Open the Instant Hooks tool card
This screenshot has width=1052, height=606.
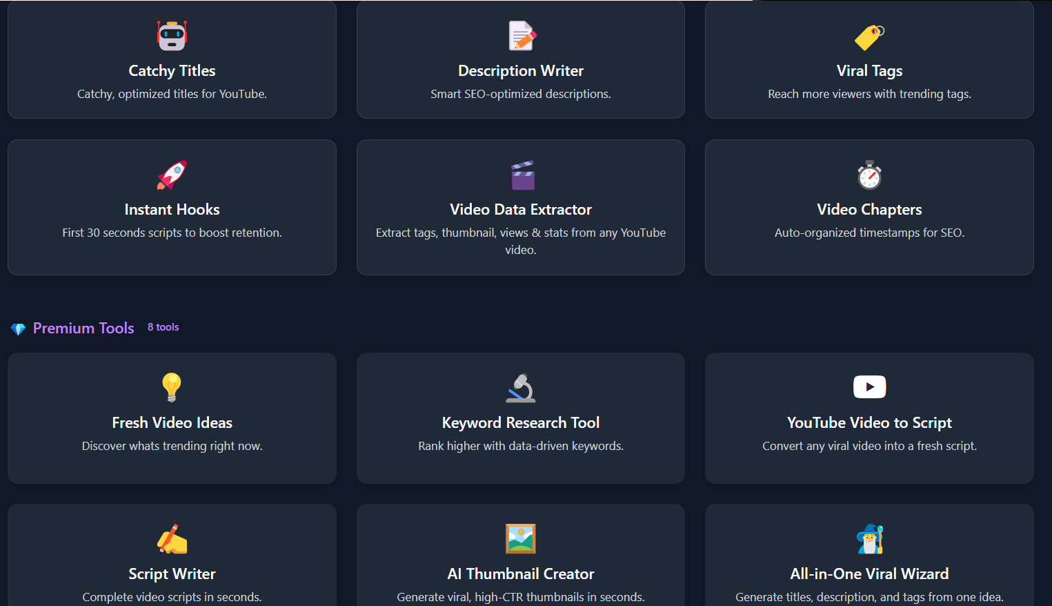[x=172, y=207]
